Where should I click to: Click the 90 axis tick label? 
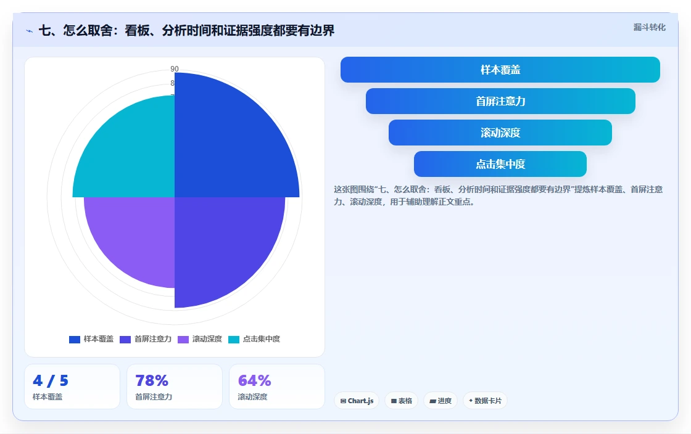pos(175,68)
